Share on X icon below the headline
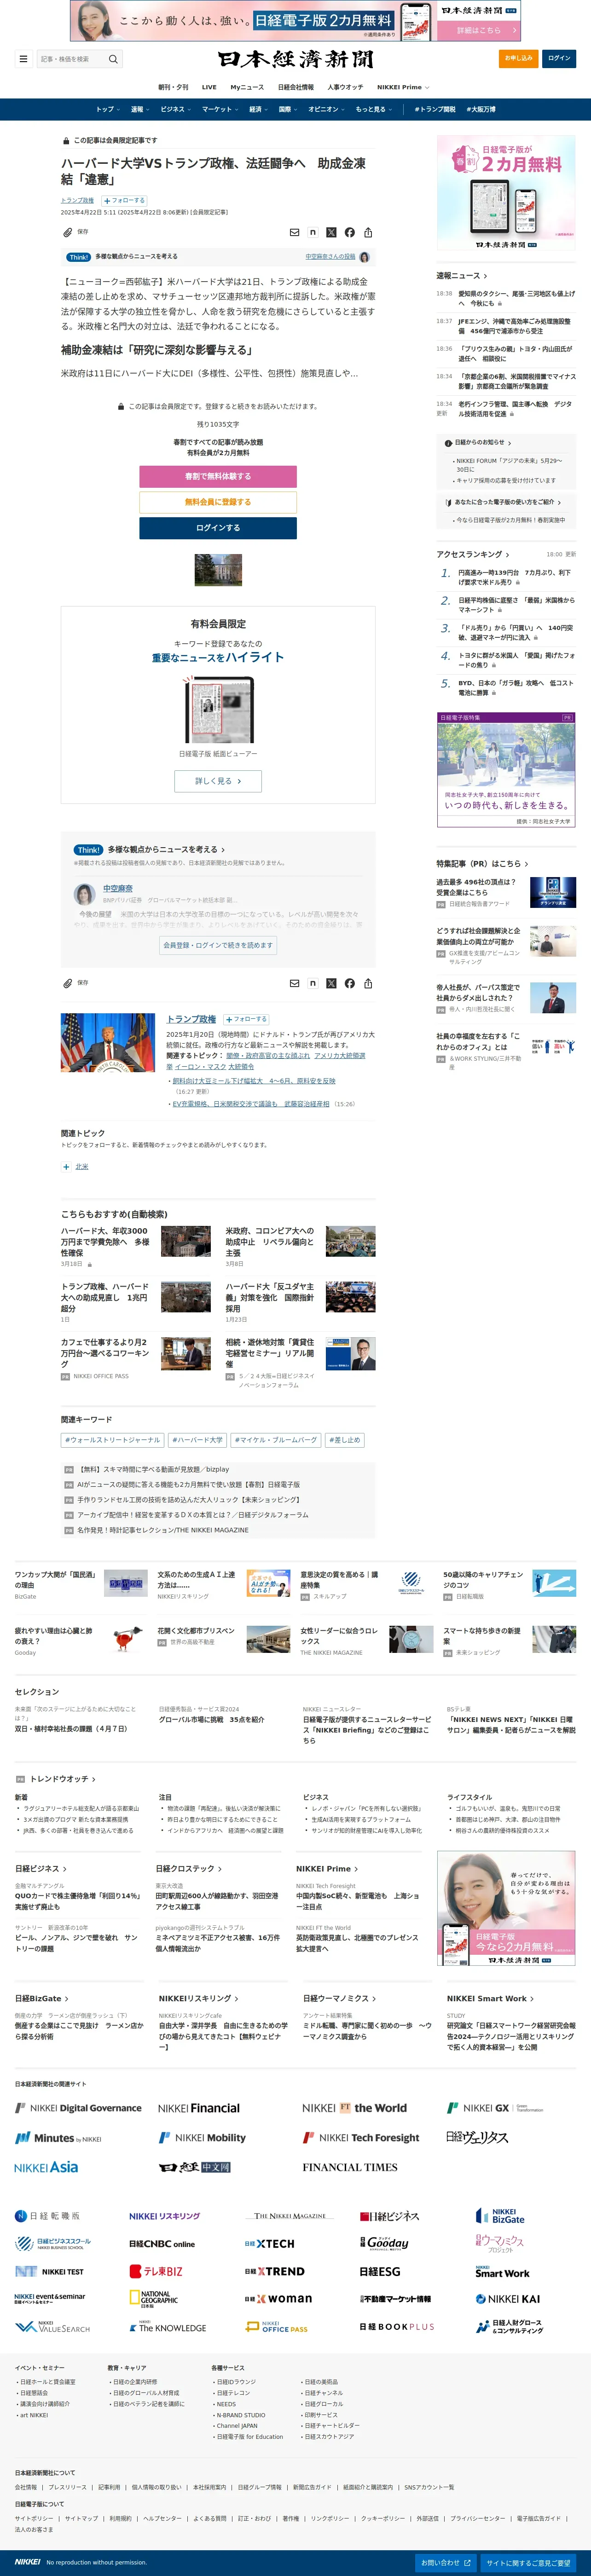This screenshot has width=591, height=2576. click(331, 232)
